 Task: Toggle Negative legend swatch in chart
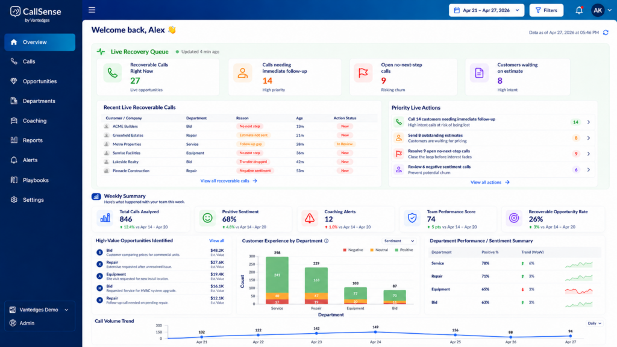[x=345, y=250]
